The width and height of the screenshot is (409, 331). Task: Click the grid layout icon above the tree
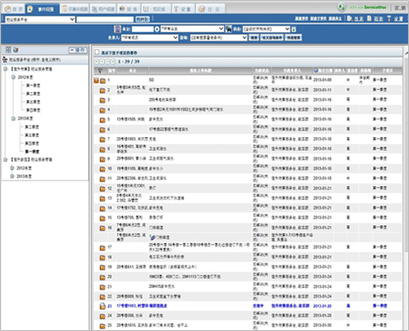click(x=9, y=50)
